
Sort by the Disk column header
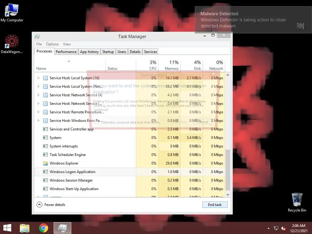click(x=192, y=66)
